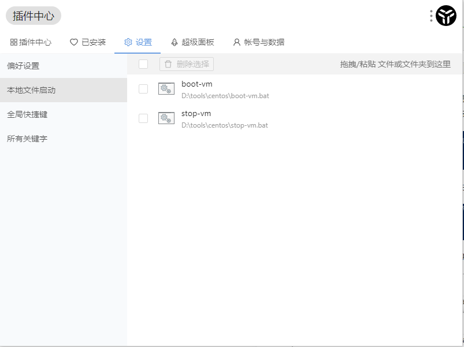Select 本地文件启动 in the sidebar

[x=64, y=90]
